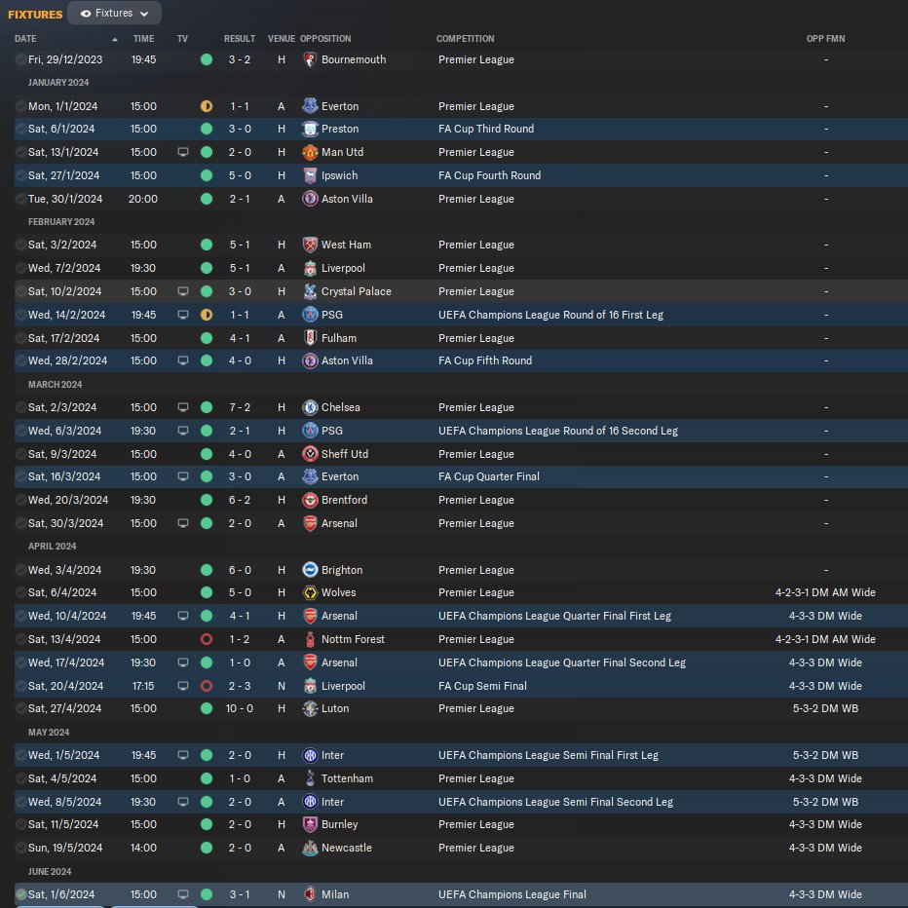This screenshot has width=908, height=908.
Task: Open Arsenal team page from 30/3/2024 row
Action: coord(339,523)
